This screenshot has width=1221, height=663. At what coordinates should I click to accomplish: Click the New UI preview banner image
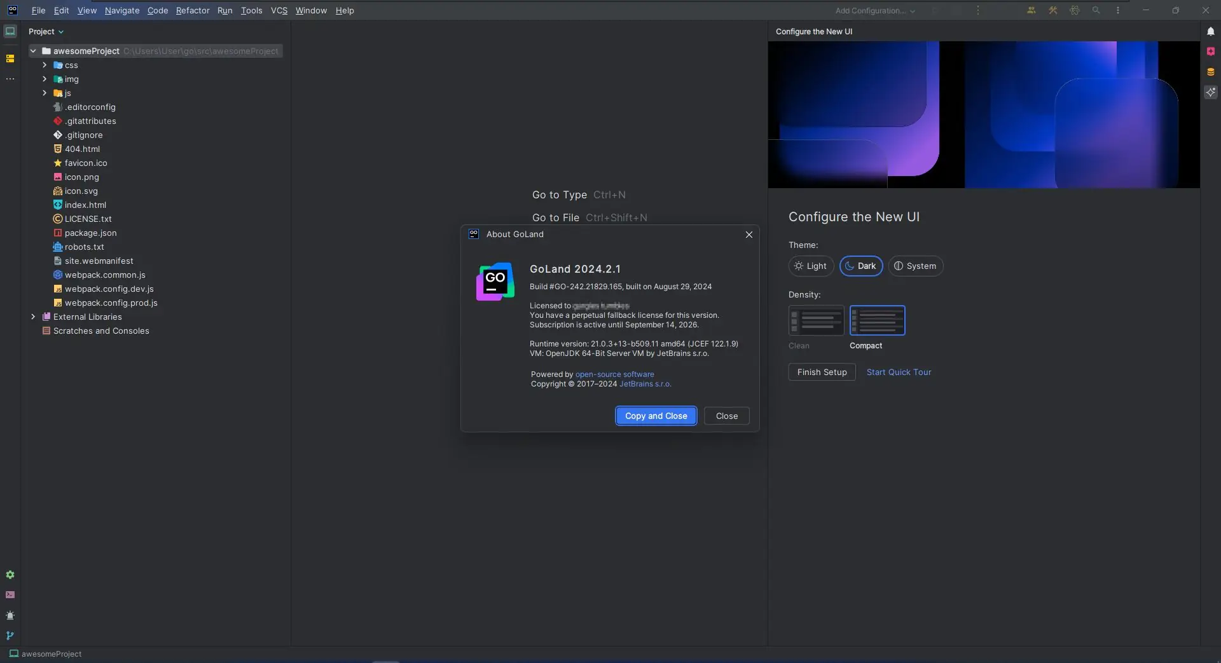984,114
